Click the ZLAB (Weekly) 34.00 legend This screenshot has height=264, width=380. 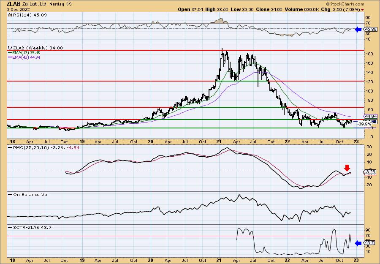tap(37, 48)
